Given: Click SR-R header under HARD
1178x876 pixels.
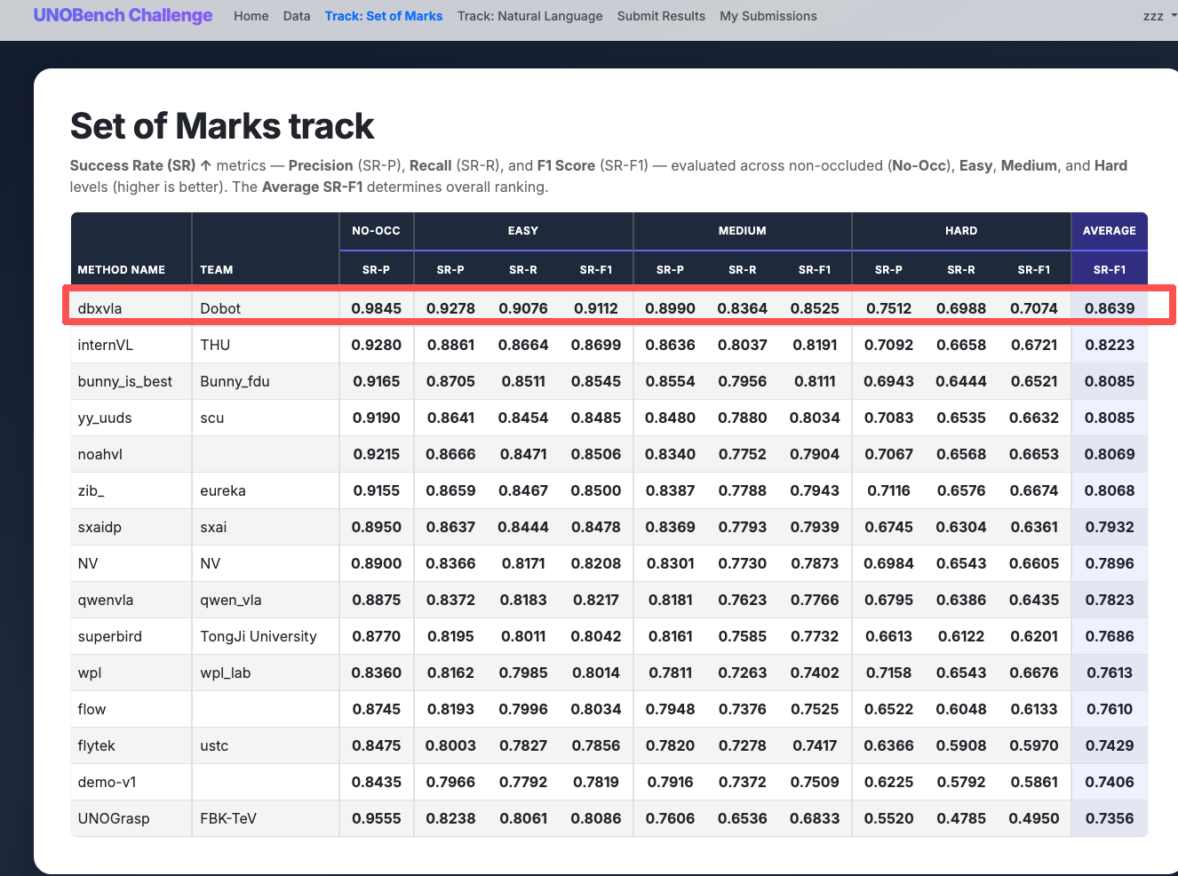Looking at the screenshot, I should [x=961, y=270].
